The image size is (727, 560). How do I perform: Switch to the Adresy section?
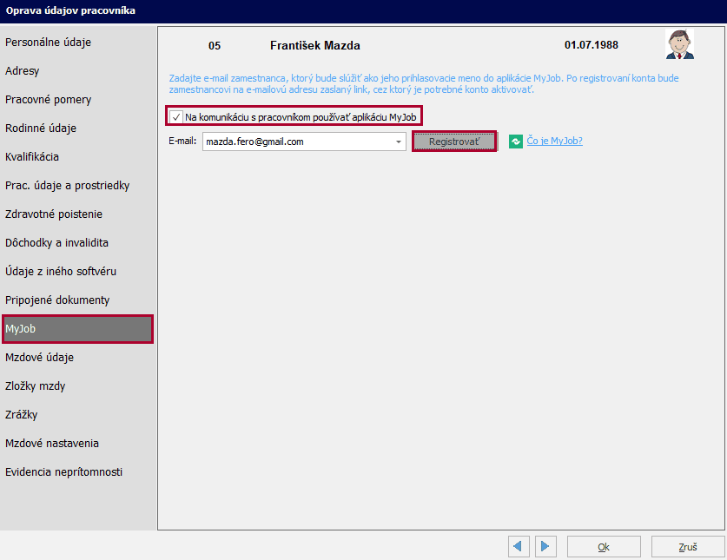point(23,71)
